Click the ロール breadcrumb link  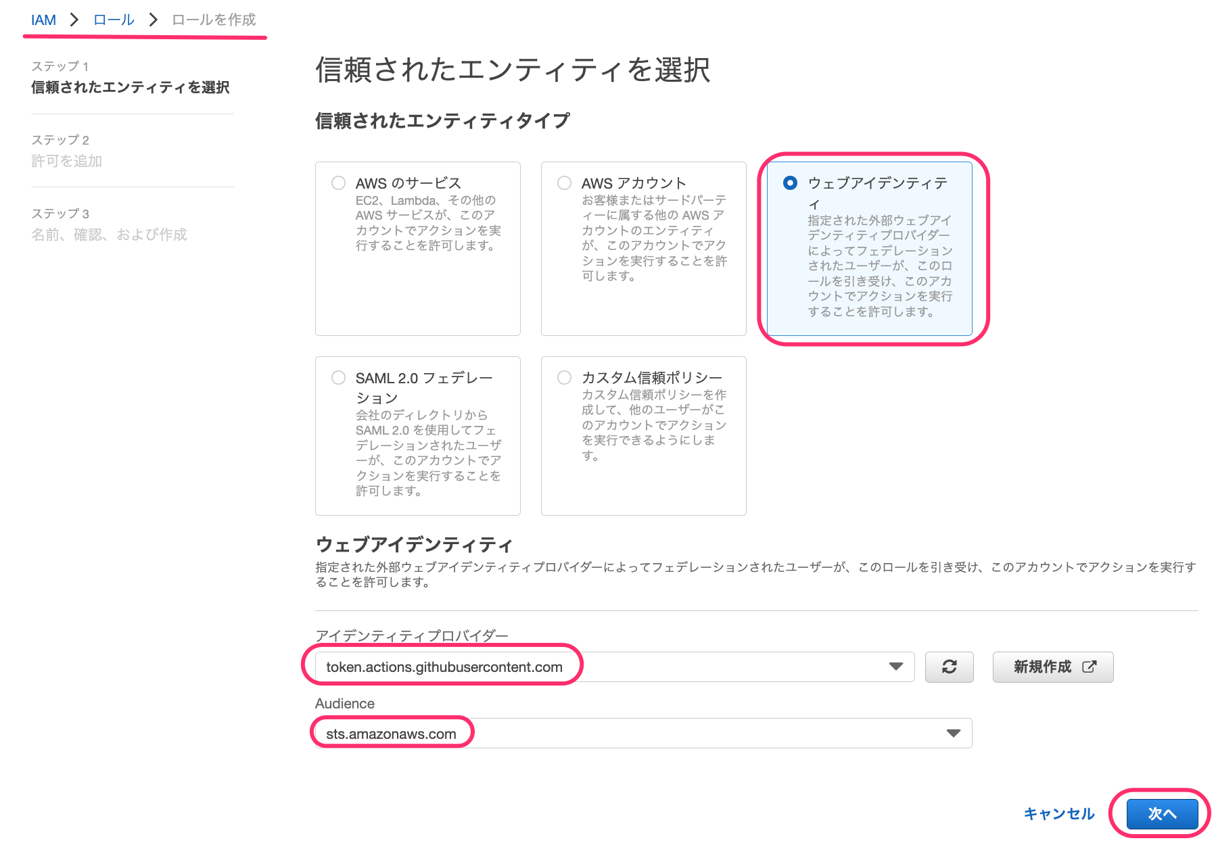tap(114, 20)
